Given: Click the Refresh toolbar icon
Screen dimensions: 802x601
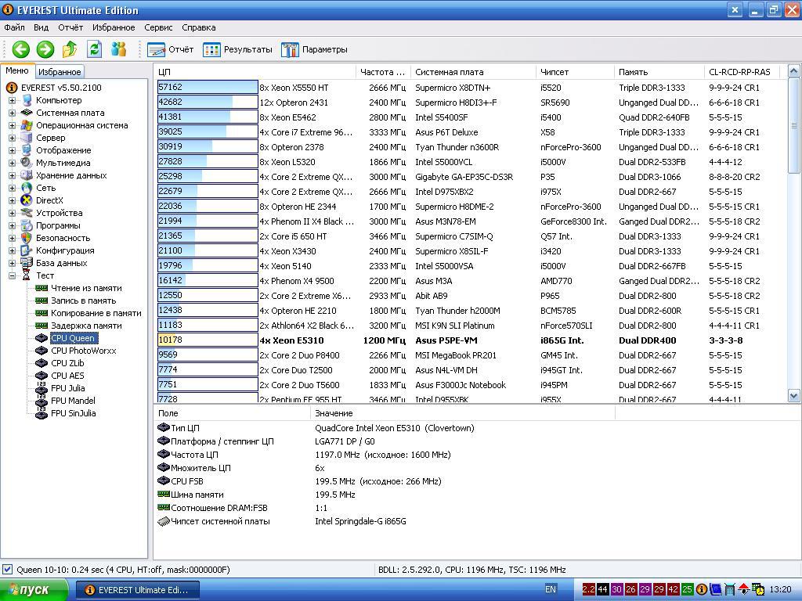Looking at the screenshot, I should pos(95,49).
